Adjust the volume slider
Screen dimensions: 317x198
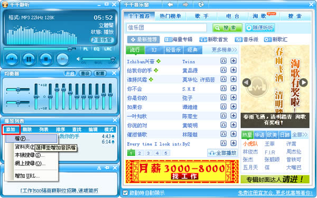coord(99,58)
